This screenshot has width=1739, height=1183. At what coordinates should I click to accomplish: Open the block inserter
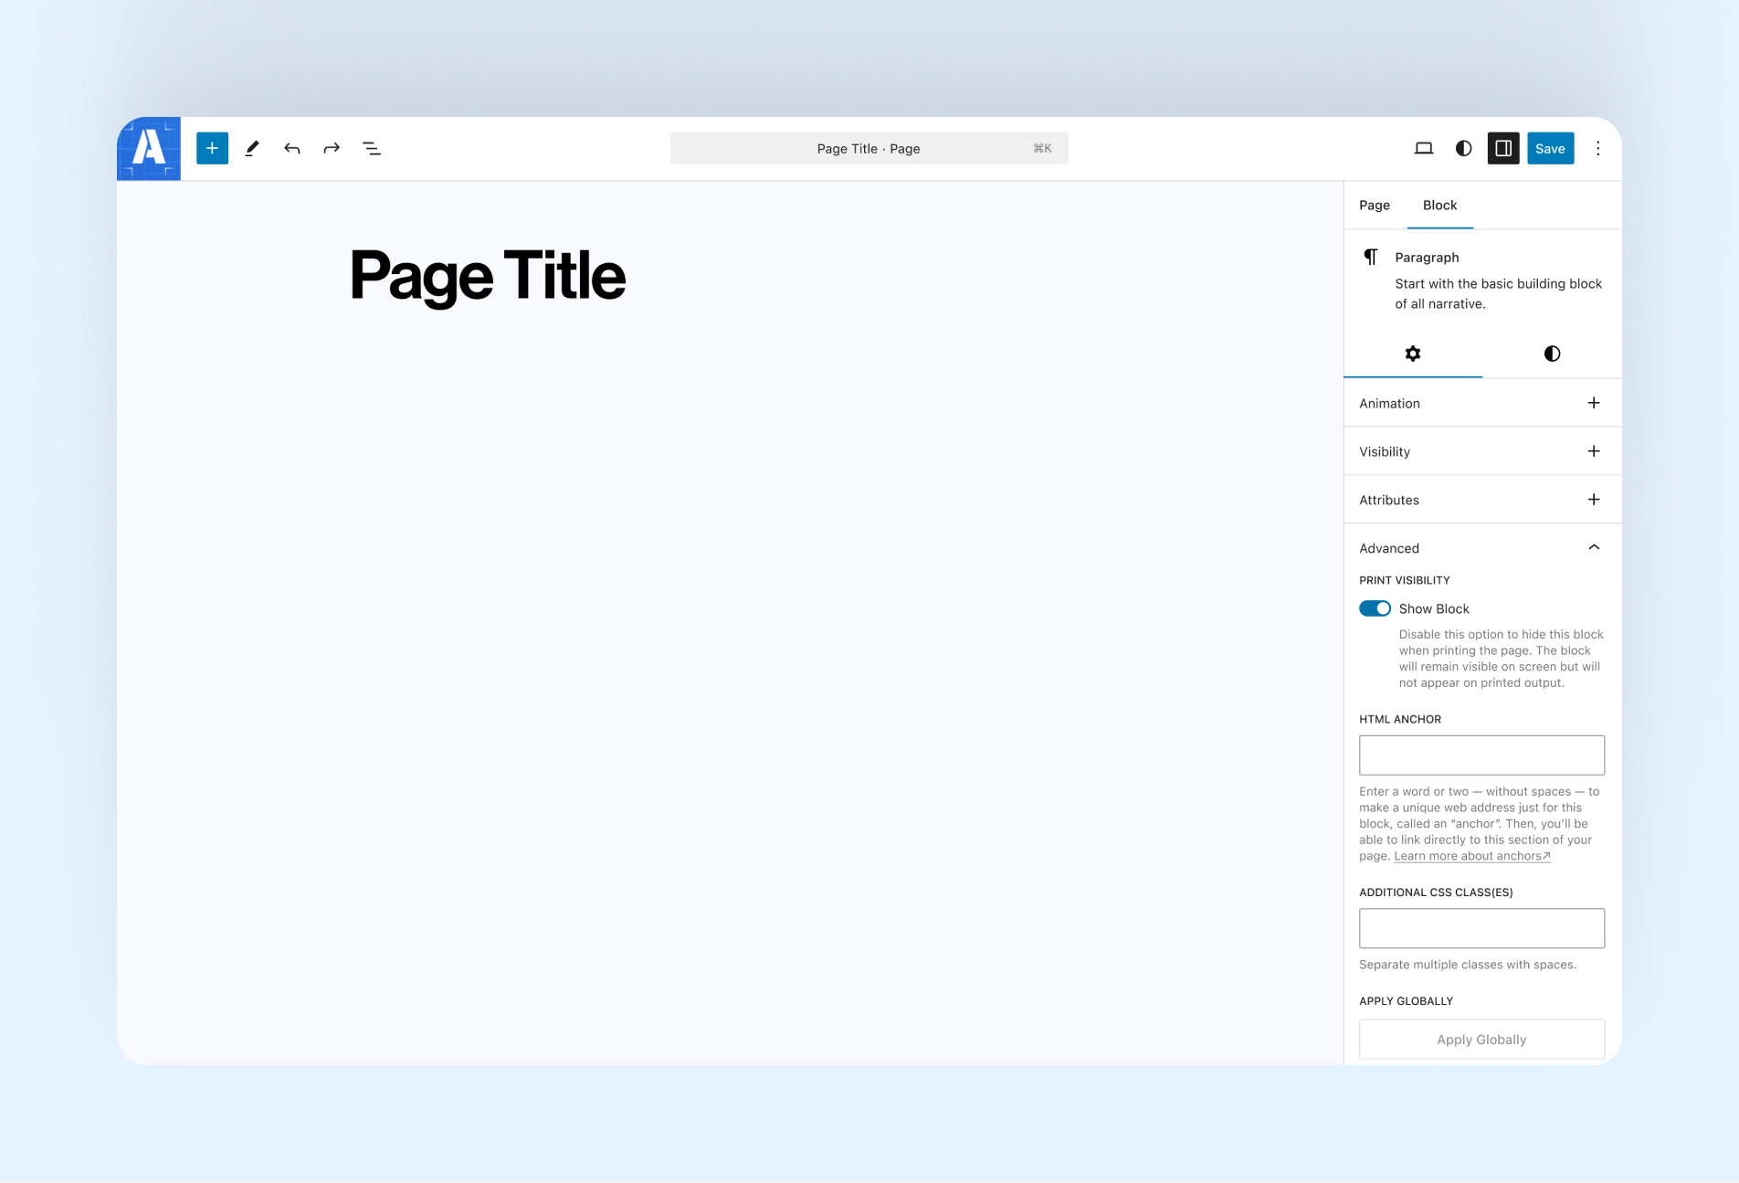(x=212, y=148)
